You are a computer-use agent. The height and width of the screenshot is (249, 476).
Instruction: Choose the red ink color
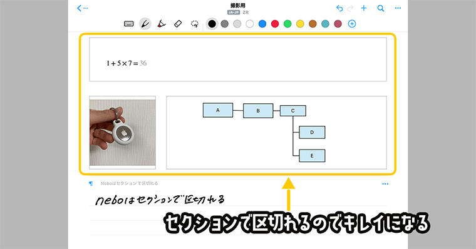coord(275,24)
